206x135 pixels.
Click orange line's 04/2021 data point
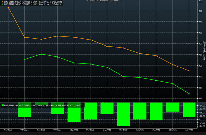coord(57,36)
